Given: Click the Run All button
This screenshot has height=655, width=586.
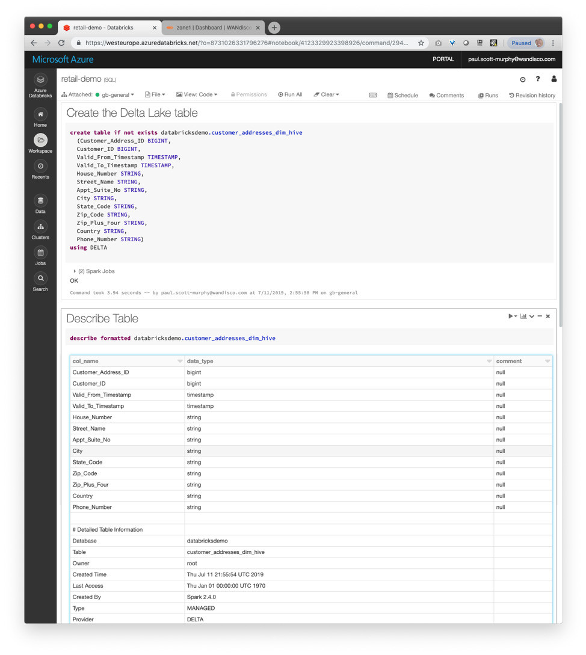Looking at the screenshot, I should click(x=290, y=94).
